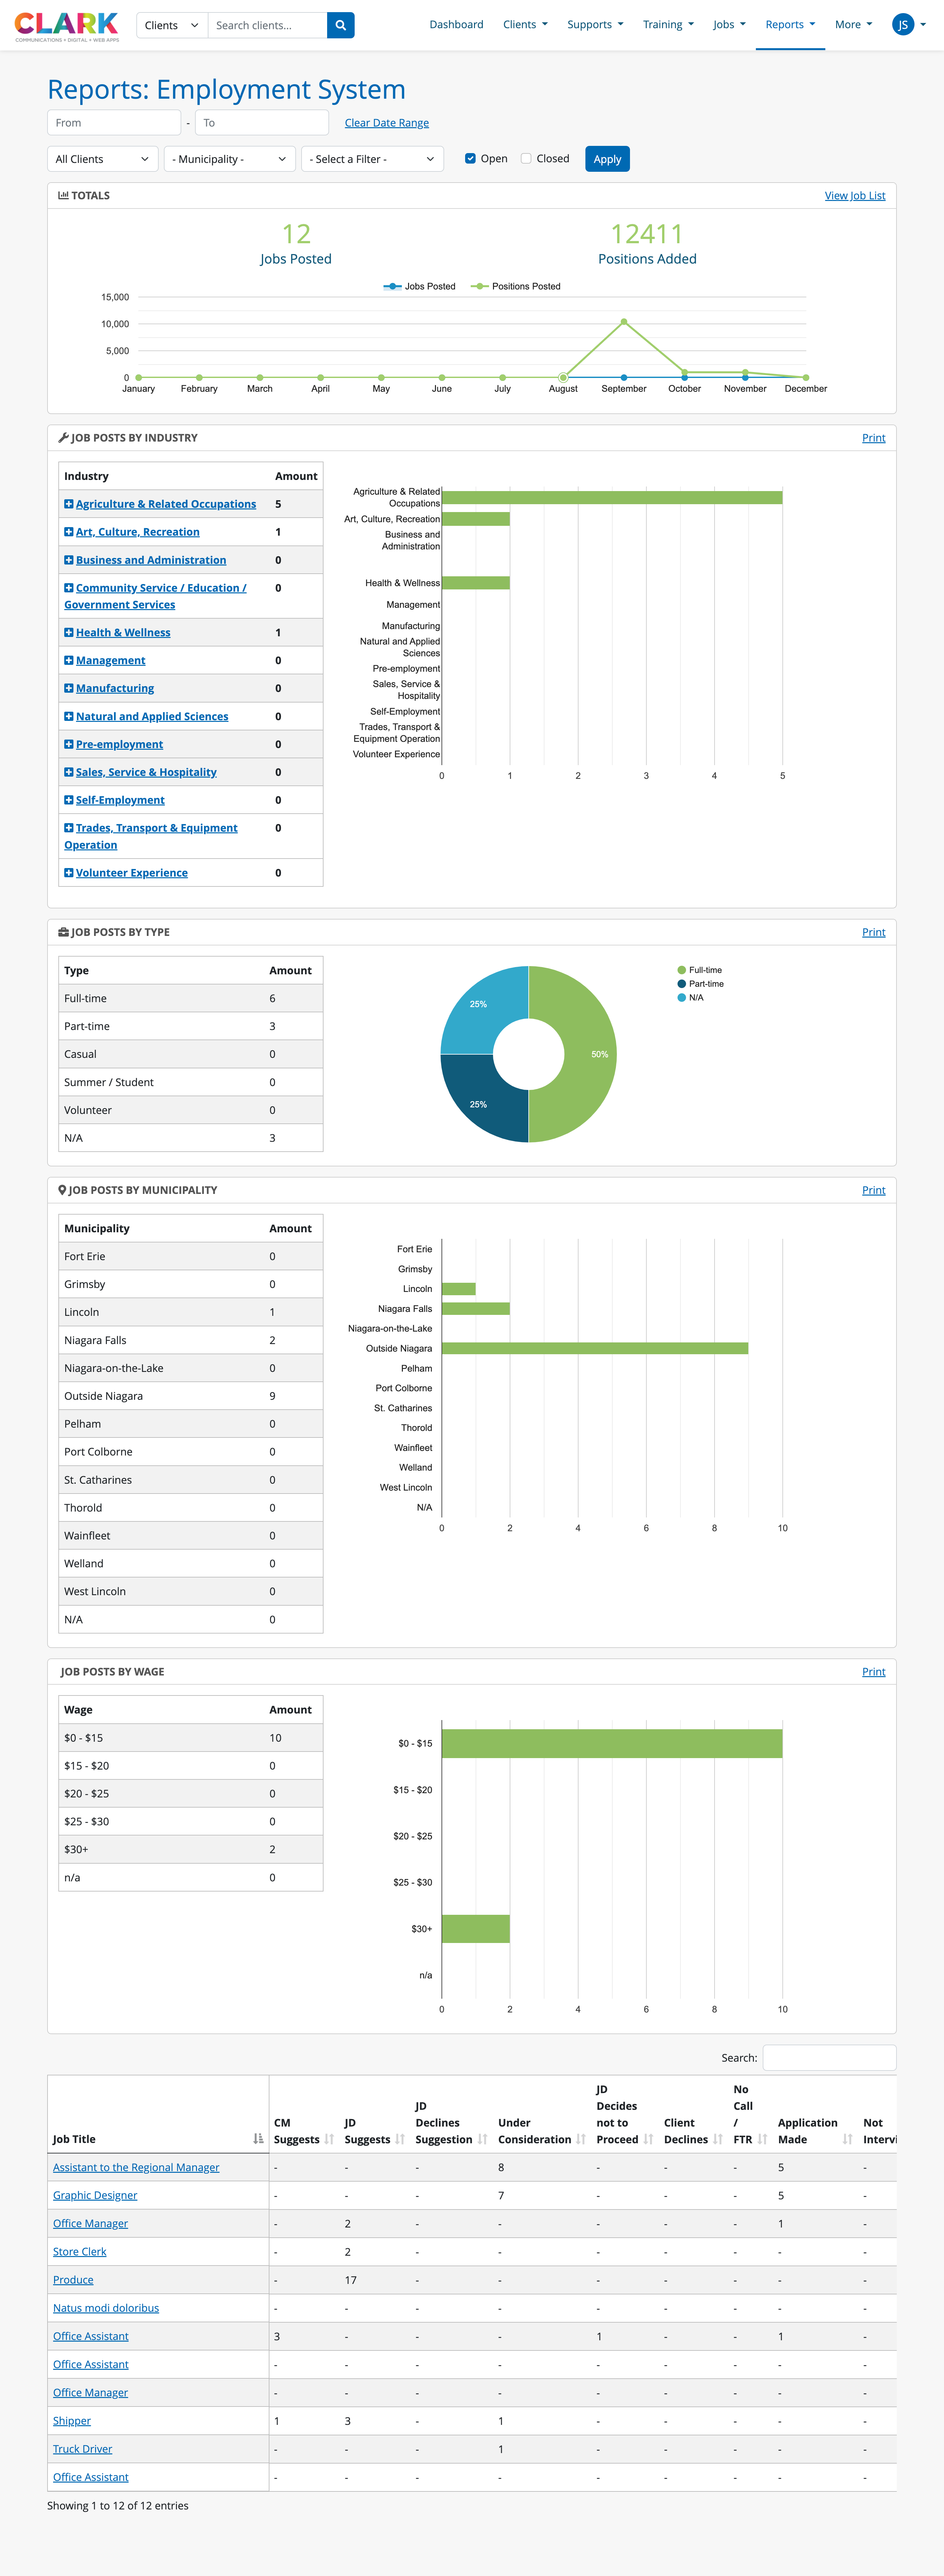
Task: Expand Agriculture & Related Occupations plus icon
Action: [x=69, y=504]
